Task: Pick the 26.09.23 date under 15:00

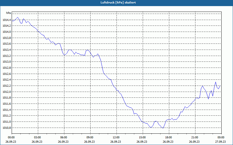Action: 142,142
